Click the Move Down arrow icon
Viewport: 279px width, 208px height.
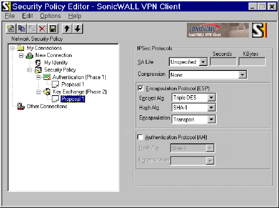tap(78, 29)
